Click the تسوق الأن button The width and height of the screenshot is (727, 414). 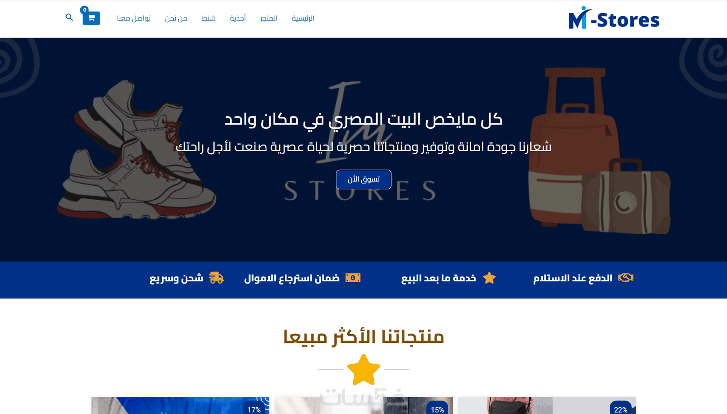point(363,179)
